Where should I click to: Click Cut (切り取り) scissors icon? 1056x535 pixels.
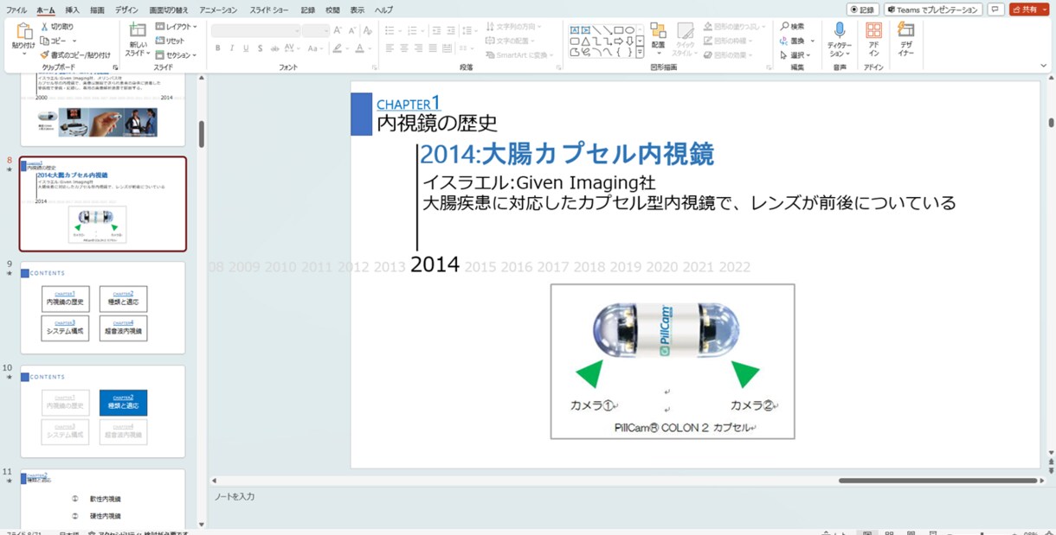(x=45, y=27)
